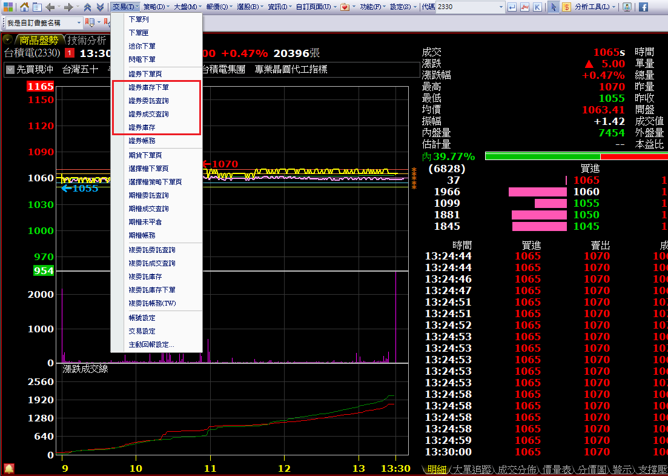The height and width of the screenshot is (476, 668).
Task: Click the double up-arrow previous icon
Action: click(88, 7)
